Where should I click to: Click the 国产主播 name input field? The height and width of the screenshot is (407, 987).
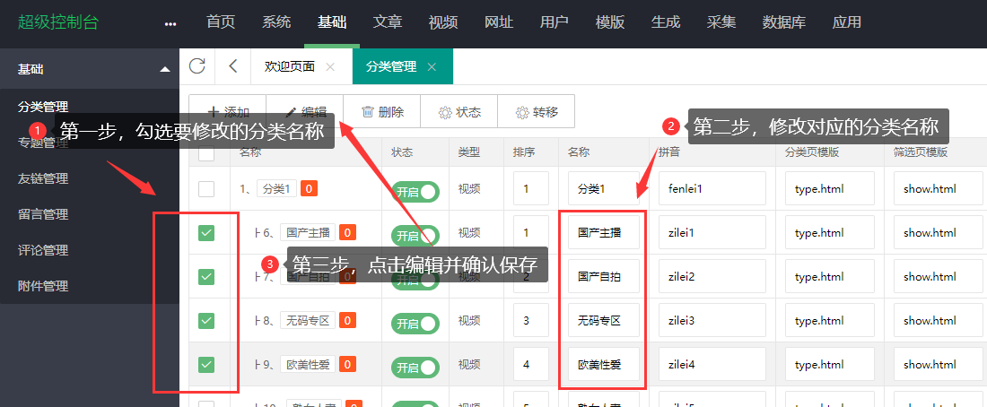tap(604, 233)
